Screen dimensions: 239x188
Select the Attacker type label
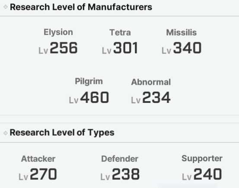point(38,159)
